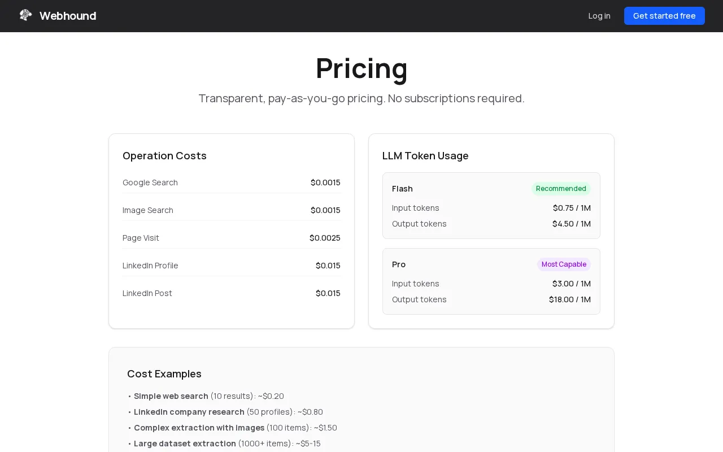
Task: Select the Pricing page heading
Action: tap(361, 68)
